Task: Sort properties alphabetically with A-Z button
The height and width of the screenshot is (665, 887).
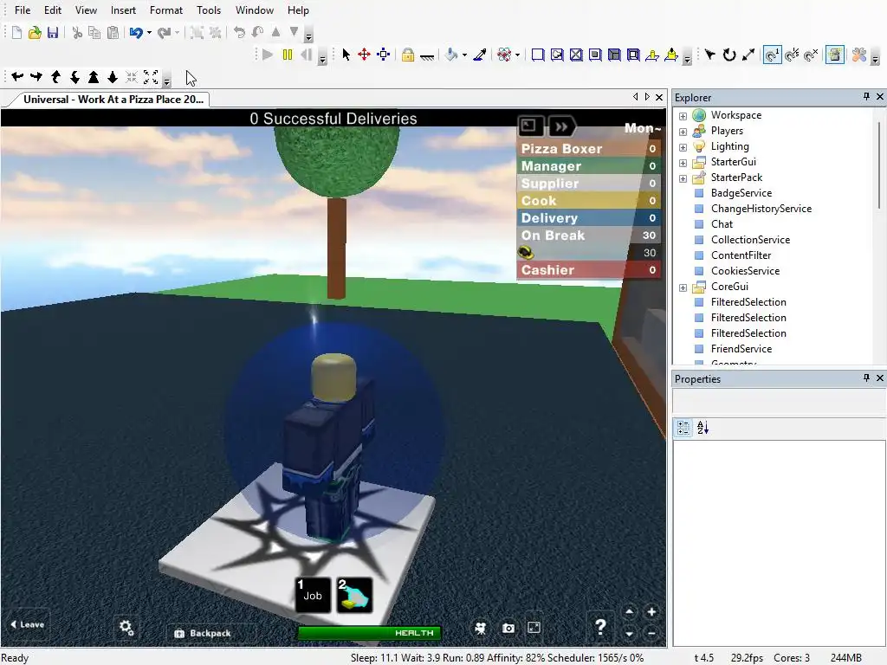Action: tap(702, 428)
